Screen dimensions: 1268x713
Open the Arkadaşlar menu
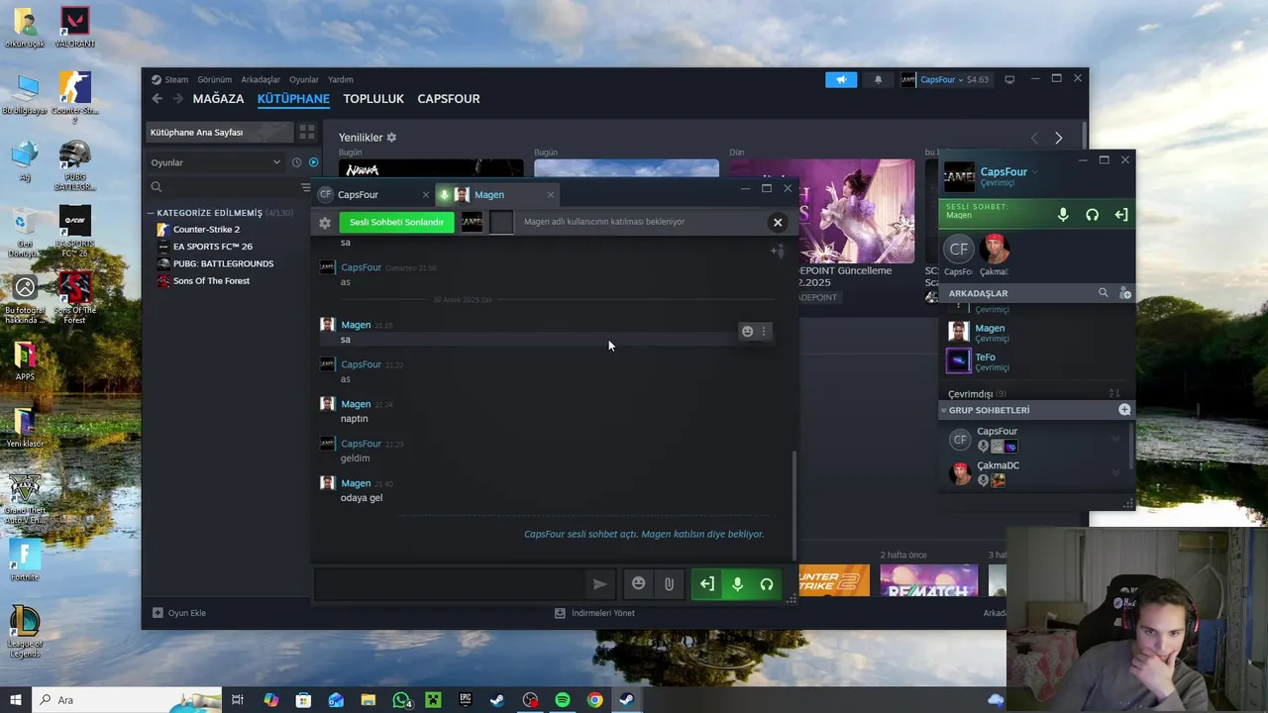coord(261,79)
